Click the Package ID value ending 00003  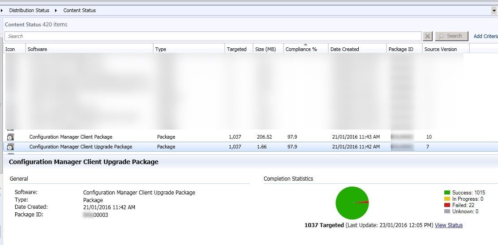[95, 215]
